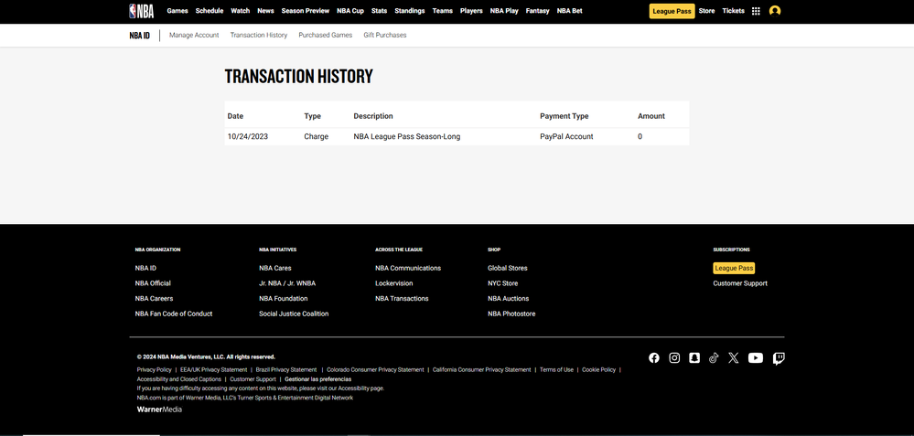Visit the NBA Facebook page icon

click(654, 358)
